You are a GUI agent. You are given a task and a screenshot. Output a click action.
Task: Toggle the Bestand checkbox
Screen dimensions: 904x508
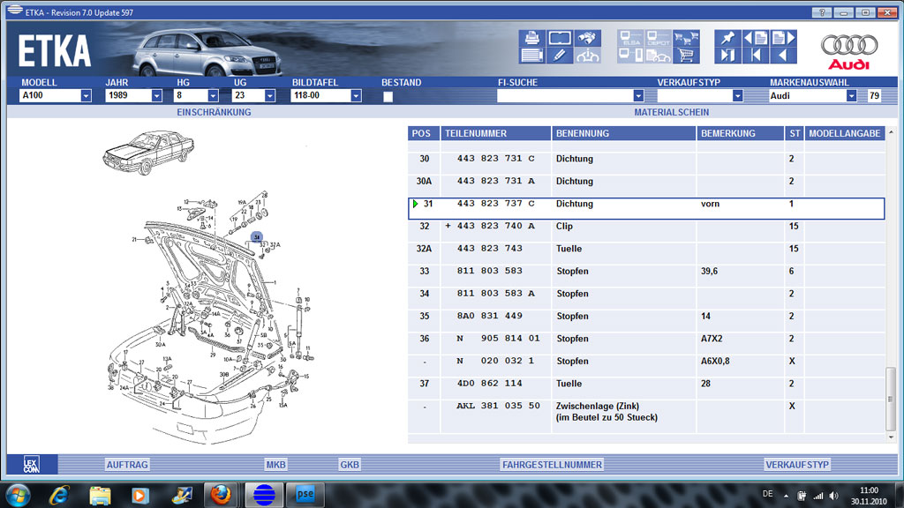[388, 96]
